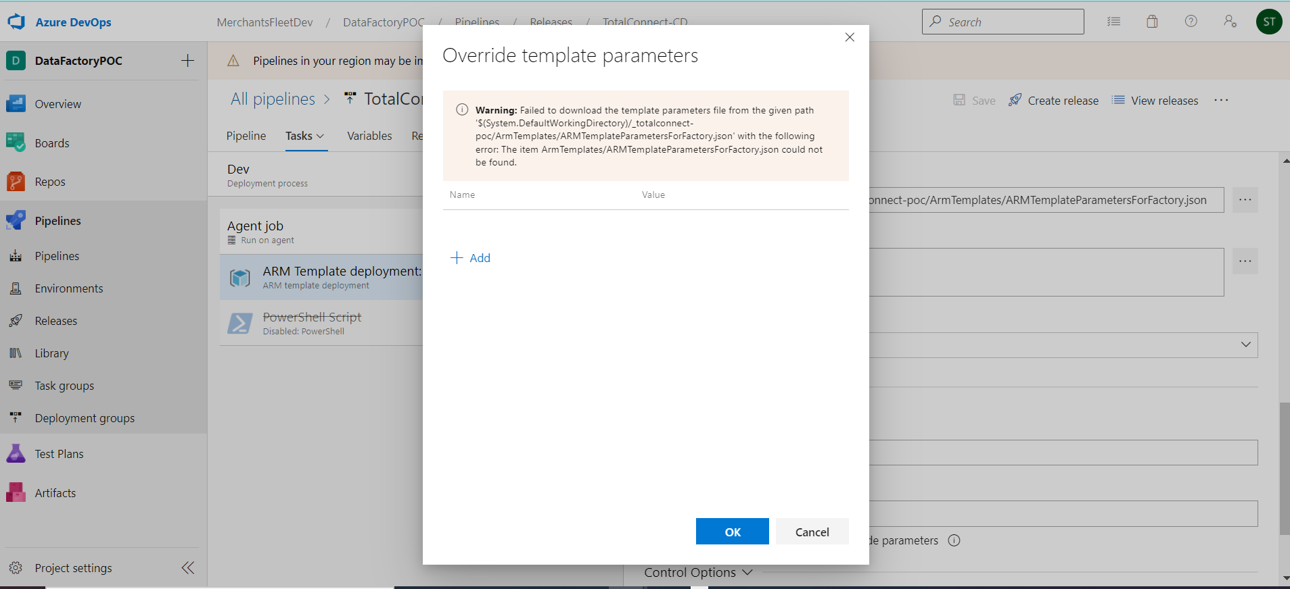Click the Azure DevOps logo icon
The image size is (1290, 589).
tap(16, 22)
